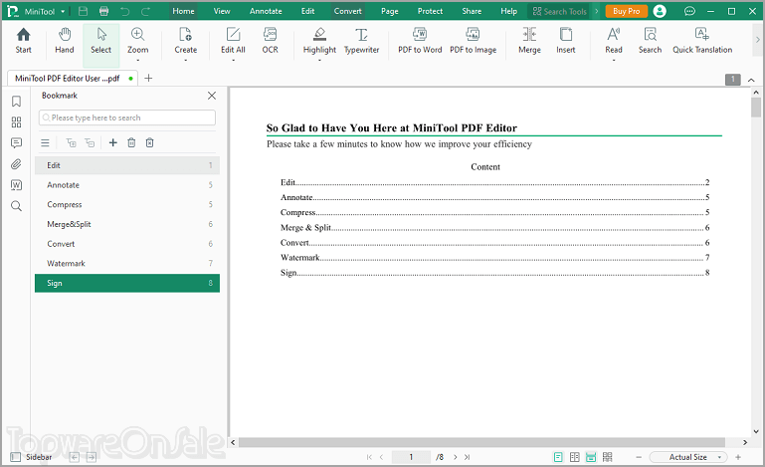Open the Word fields sidebar icon

[x=16, y=185]
